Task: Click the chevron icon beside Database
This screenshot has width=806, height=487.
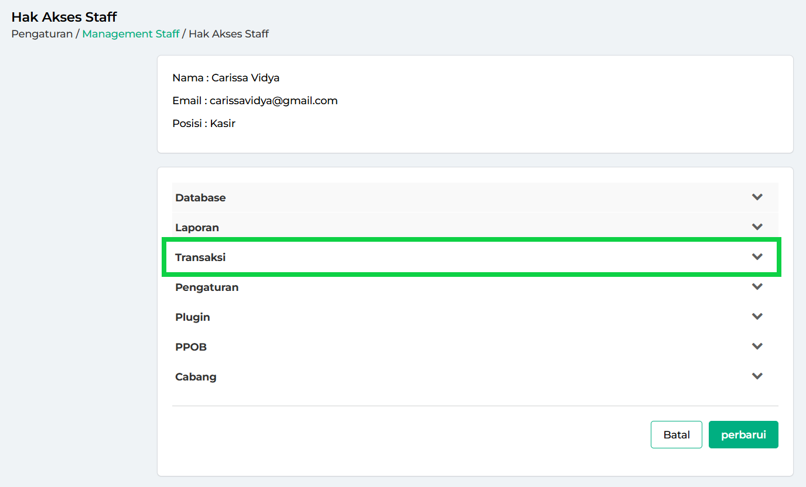Action: 757,197
